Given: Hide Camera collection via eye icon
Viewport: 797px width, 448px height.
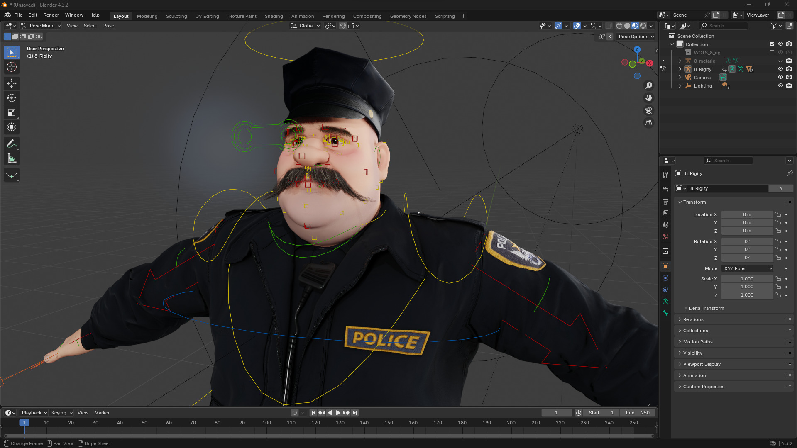Looking at the screenshot, I should (780, 78).
